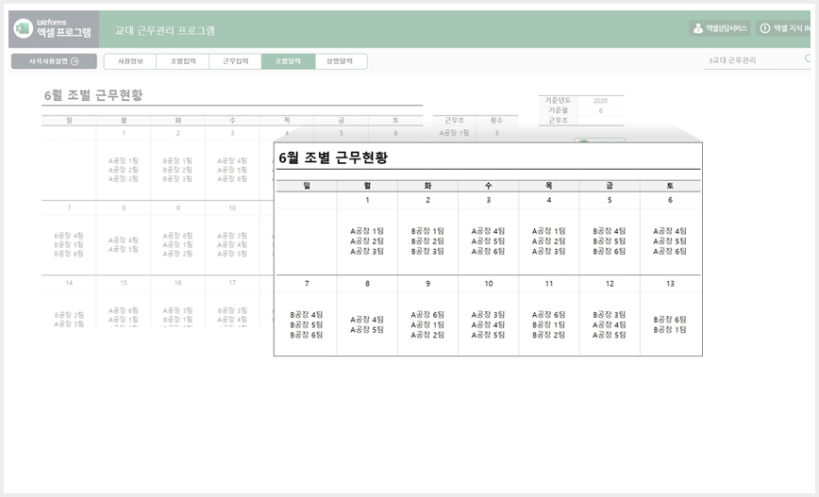Select the A공장 1팀 row in 근무조 table
The image size is (819, 497).
(454, 133)
